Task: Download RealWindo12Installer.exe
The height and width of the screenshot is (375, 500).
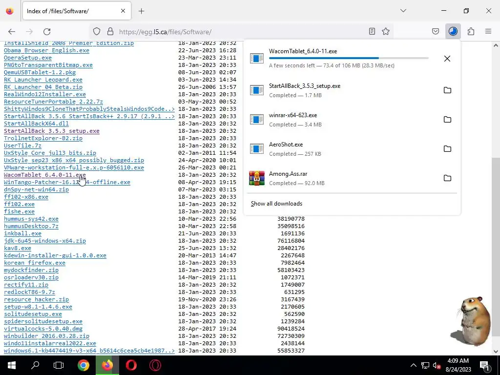Action: point(44,94)
